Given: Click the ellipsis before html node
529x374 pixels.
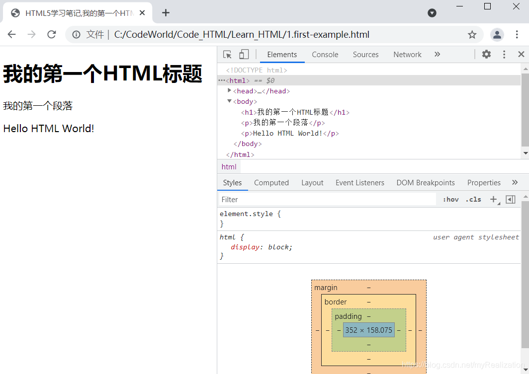Looking at the screenshot, I should pos(221,80).
